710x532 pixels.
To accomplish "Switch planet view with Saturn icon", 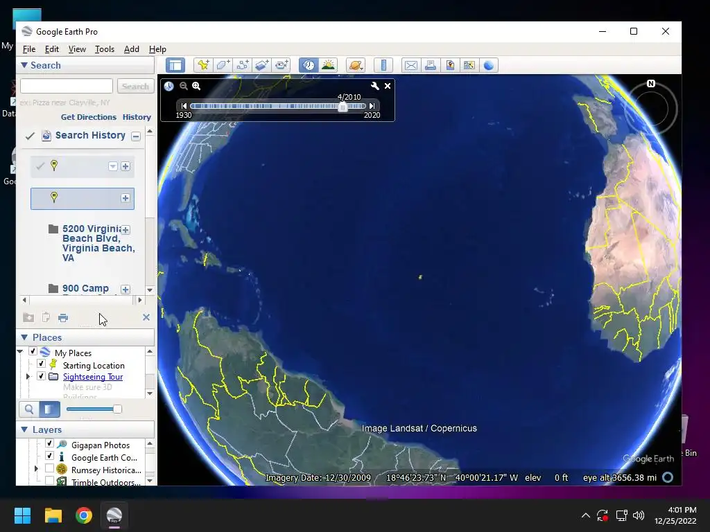I will click(x=356, y=65).
